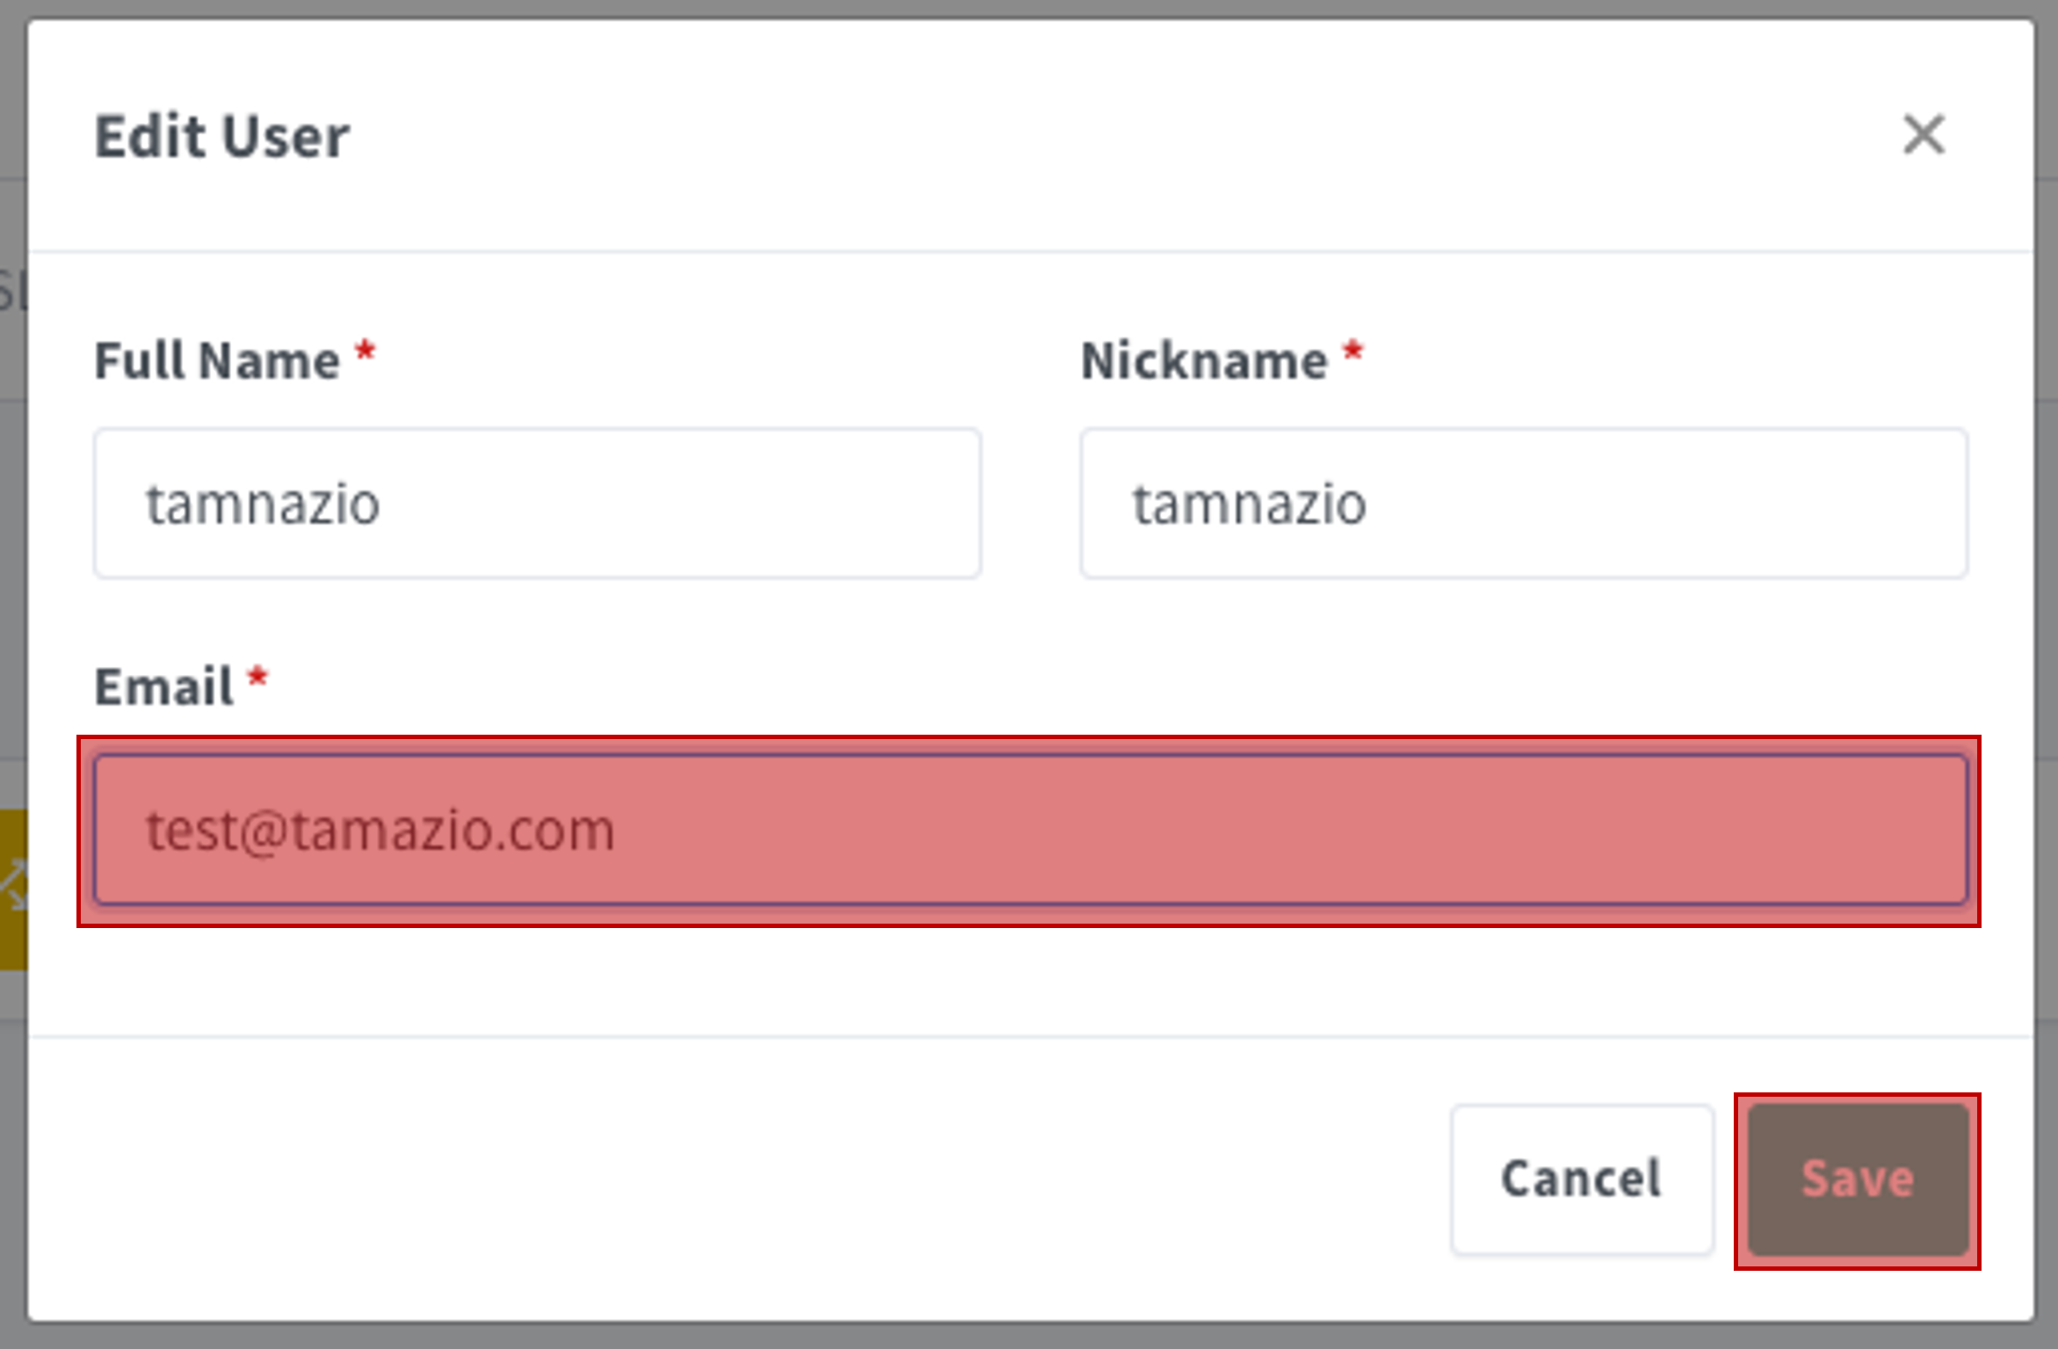Click the Full Name label text

click(217, 360)
